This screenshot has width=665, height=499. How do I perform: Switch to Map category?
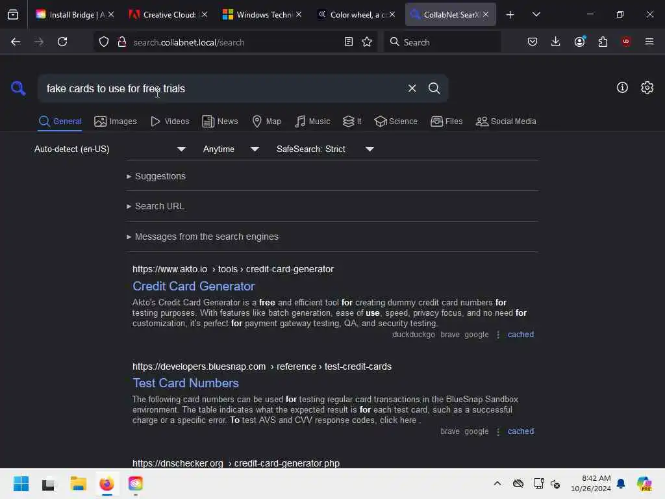pos(266,122)
